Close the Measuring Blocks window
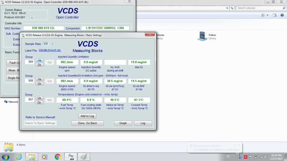The image size is (287, 161). 150,34
